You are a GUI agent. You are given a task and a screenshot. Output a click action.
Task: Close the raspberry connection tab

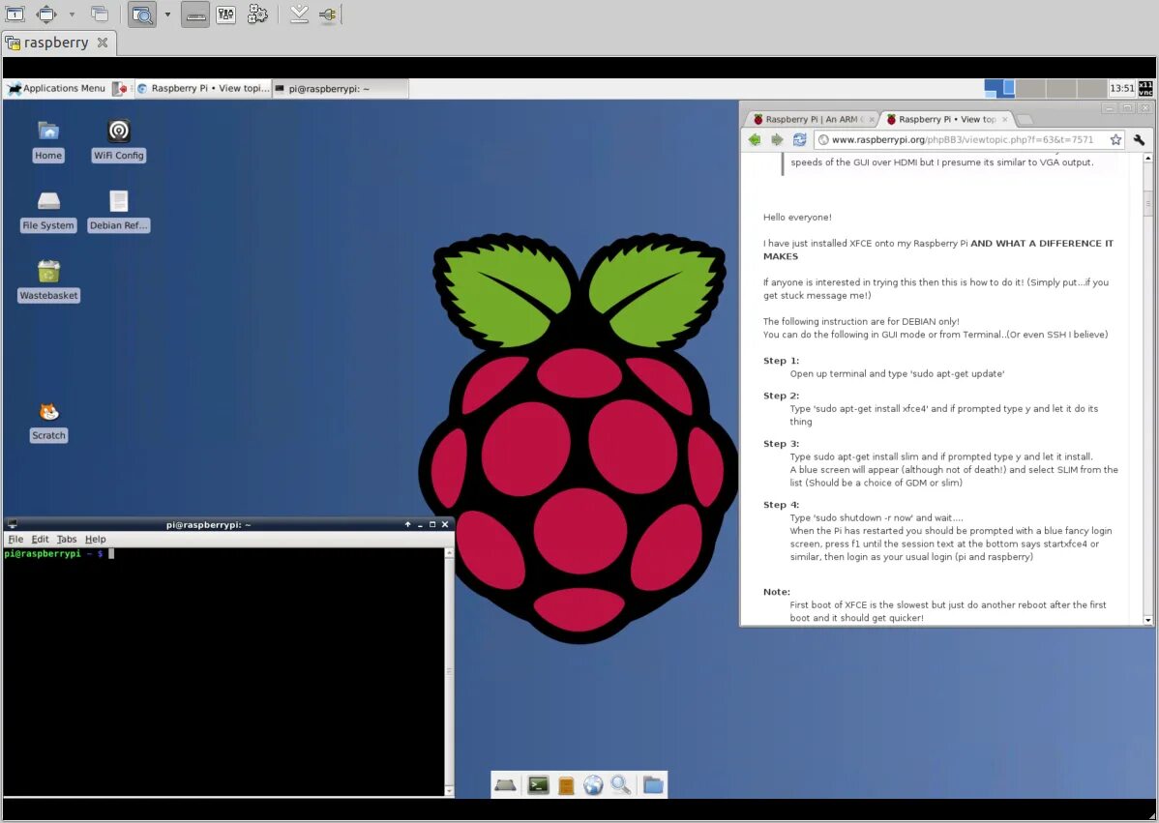103,43
